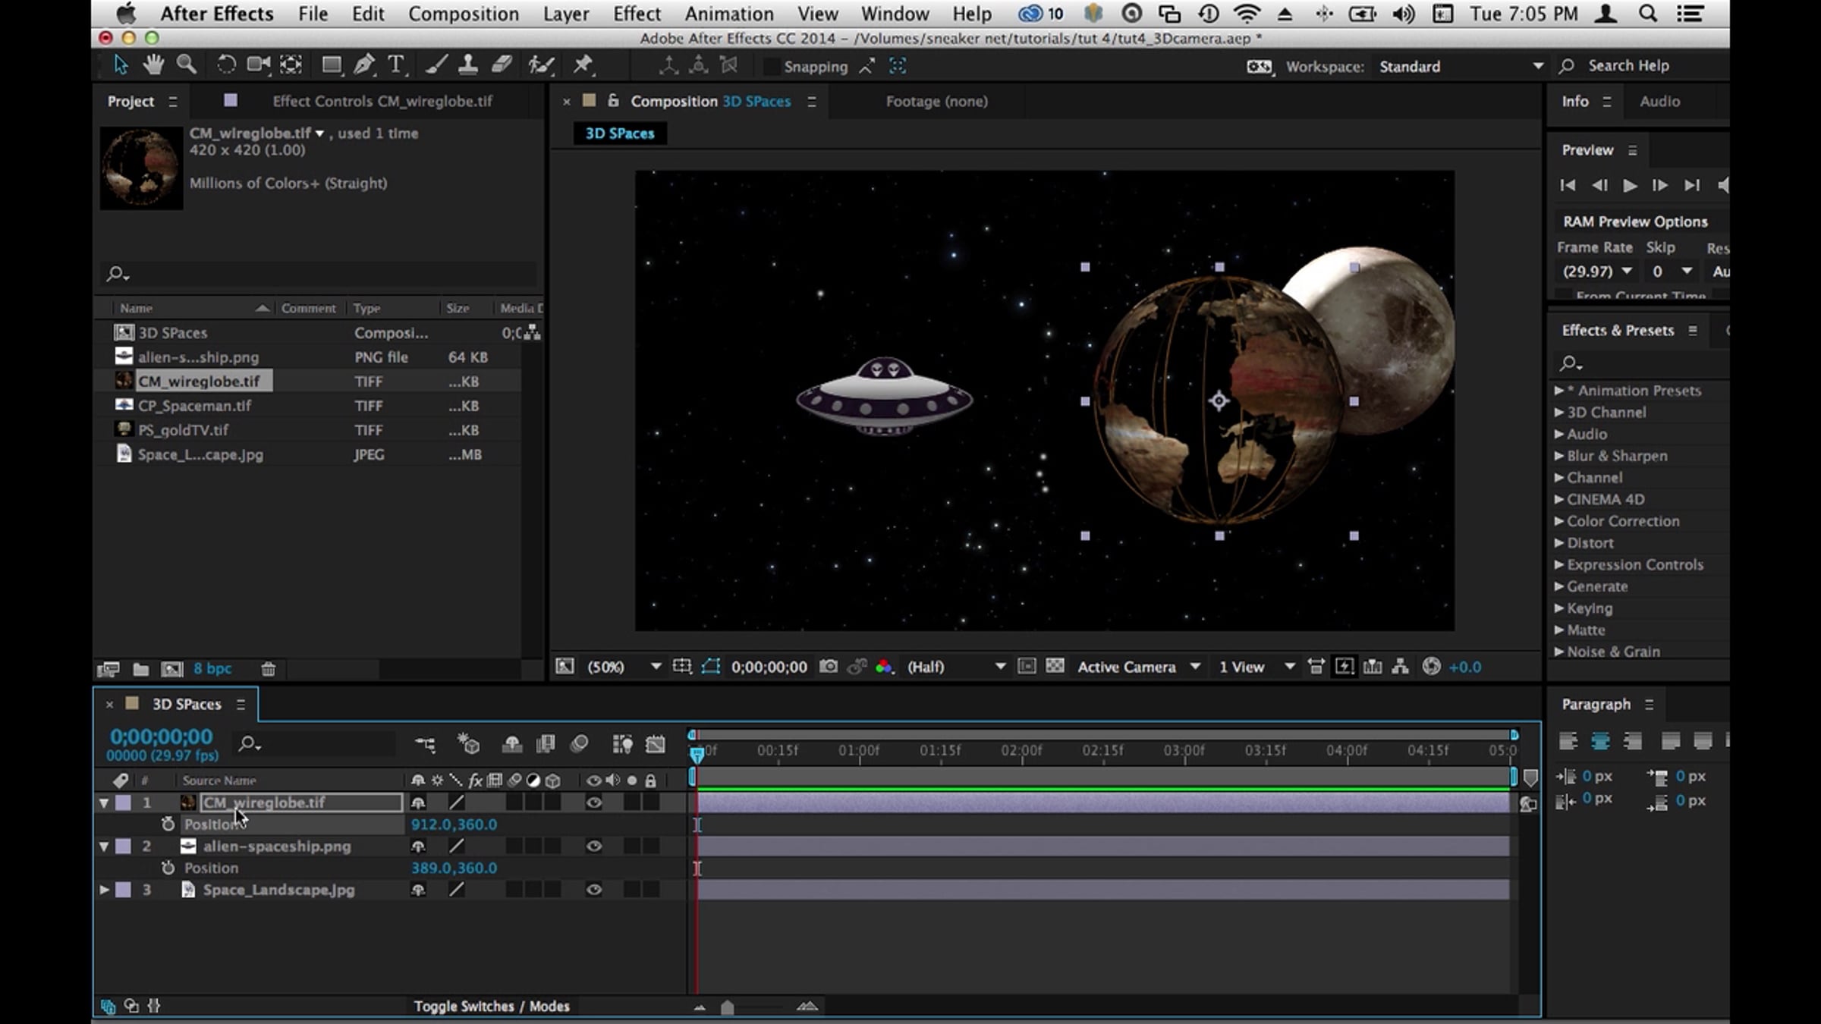Delete selected project item with trash icon
1821x1024 pixels.
pyautogui.click(x=268, y=669)
